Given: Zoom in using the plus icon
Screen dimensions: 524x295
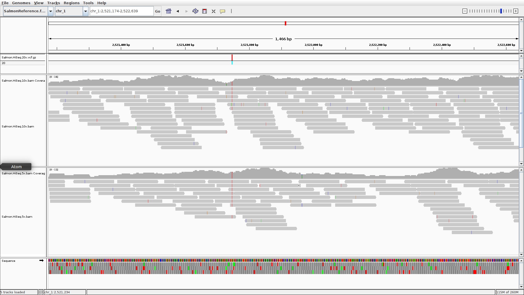Looking at the screenshot, I should tap(516, 11).
